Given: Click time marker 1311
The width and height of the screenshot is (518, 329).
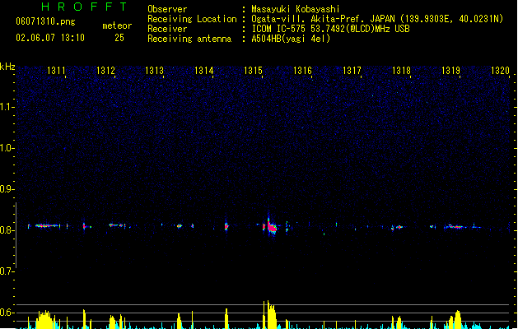Looking at the screenshot, I should click(56, 71).
